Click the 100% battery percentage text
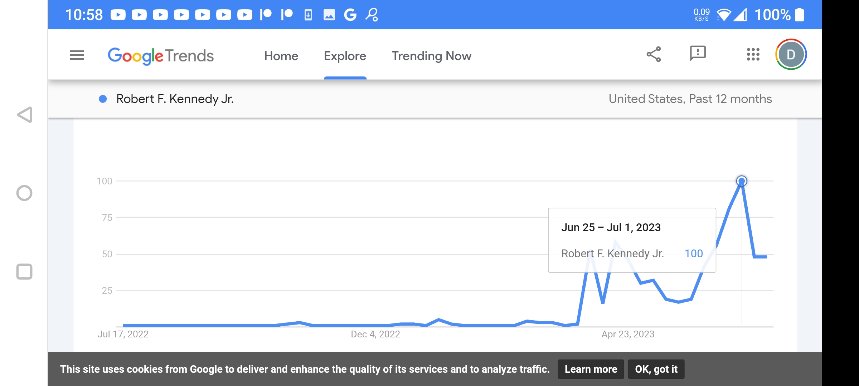This screenshot has width=859, height=386. (x=772, y=15)
